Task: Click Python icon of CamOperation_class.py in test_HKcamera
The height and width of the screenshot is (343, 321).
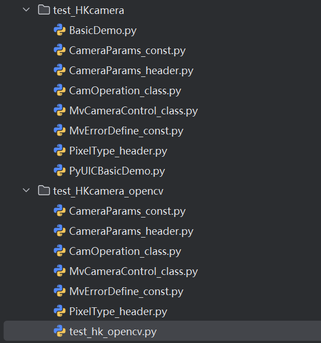Action: (60, 90)
